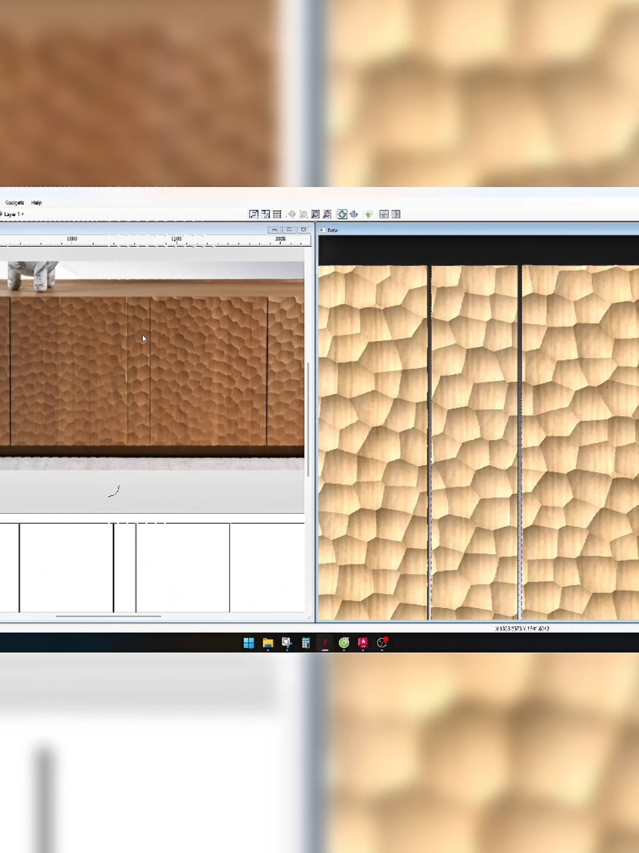This screenshot has height=853, width=639.
Task: Click the highlighted auto-orient view icon
Action: point(341,214)
